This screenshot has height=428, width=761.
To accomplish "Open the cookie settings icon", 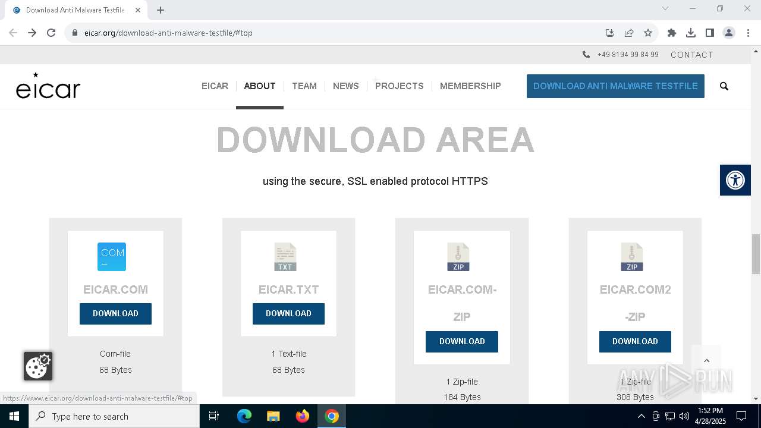I will pos(38,366).
